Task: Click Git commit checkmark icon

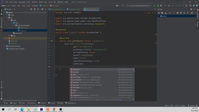Action: [x=176, y=6]
